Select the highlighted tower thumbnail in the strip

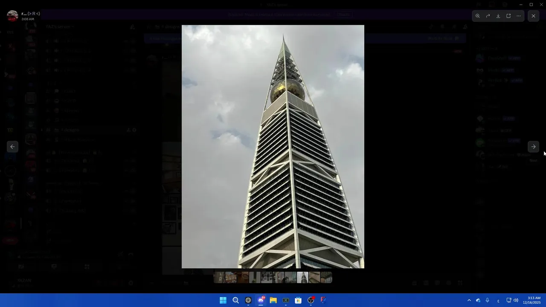(302, 278)
